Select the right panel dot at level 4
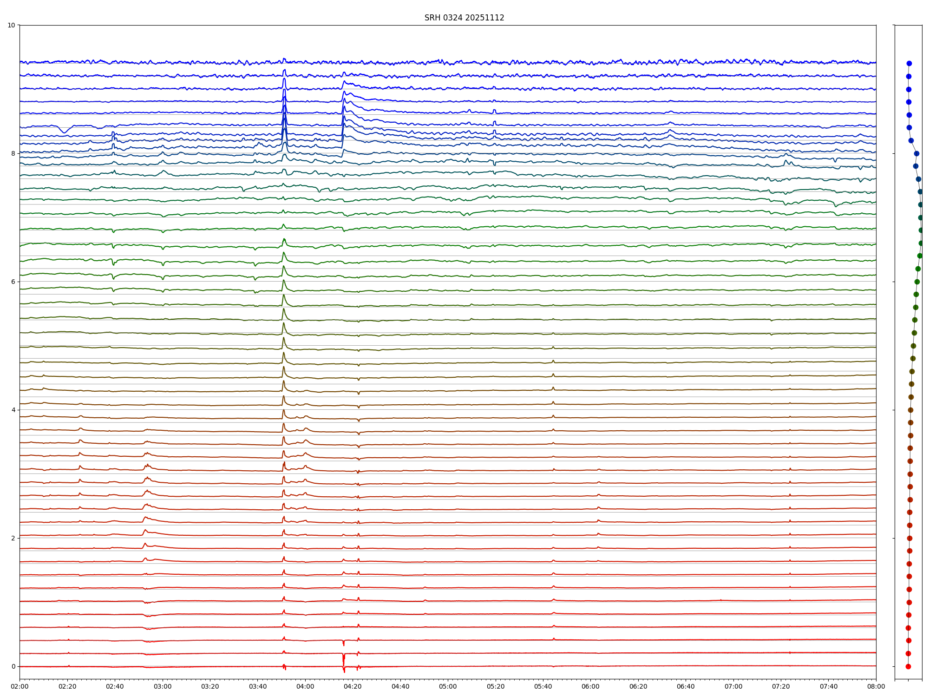Viewport: 929px width, 697px height. pos(910,410)
